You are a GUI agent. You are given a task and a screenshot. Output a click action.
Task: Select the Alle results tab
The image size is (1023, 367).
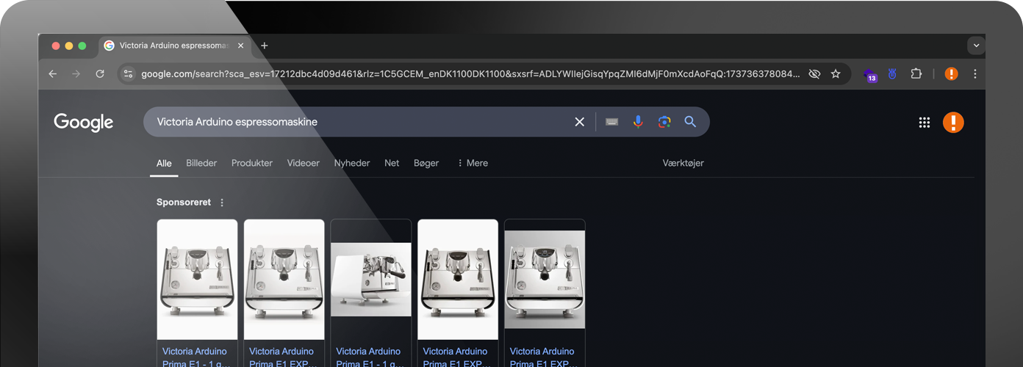coord(164,163)
